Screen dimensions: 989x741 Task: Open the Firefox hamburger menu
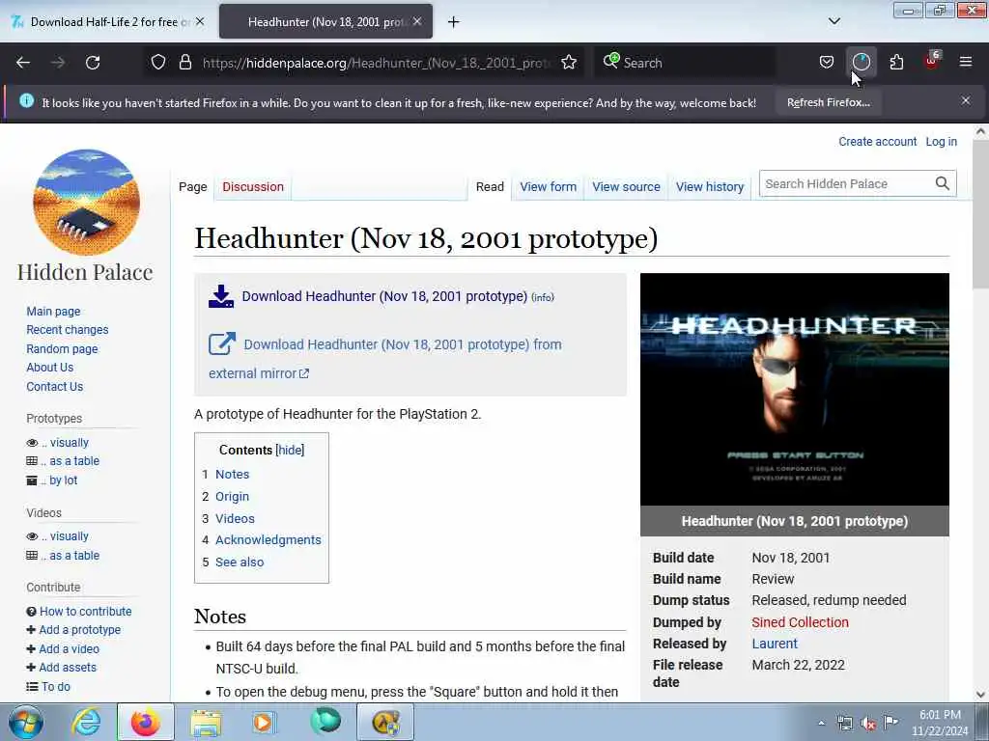[x=966, y=62]
